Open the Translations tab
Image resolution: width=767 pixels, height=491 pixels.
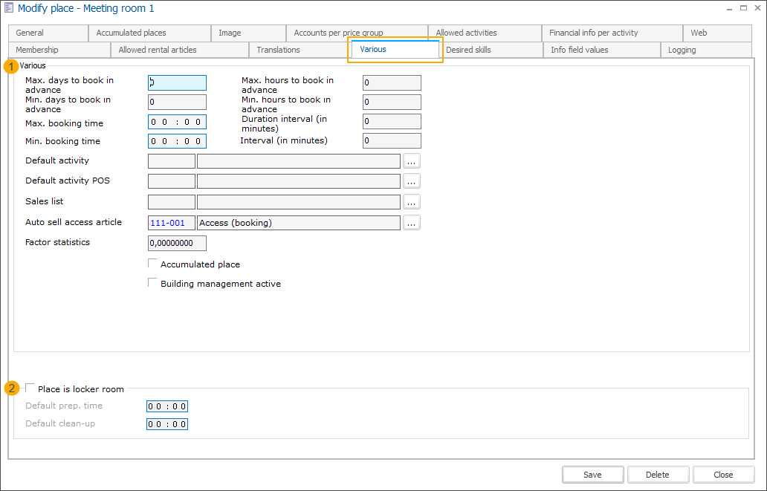coord(278,49)
